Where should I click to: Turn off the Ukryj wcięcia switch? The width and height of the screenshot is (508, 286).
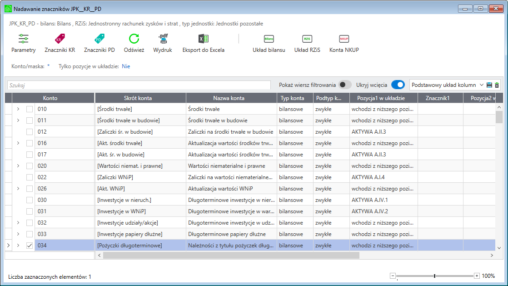tap(398, 85)
